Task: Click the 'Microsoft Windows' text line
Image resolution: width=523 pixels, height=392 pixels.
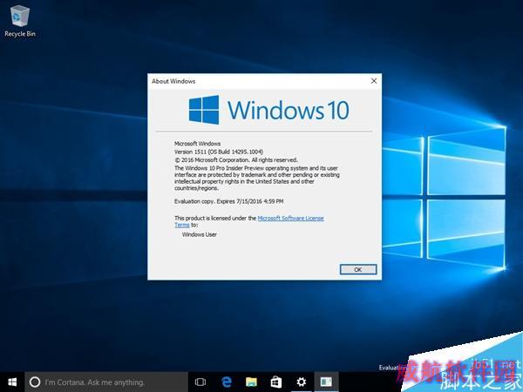Action: pos(198,144)
